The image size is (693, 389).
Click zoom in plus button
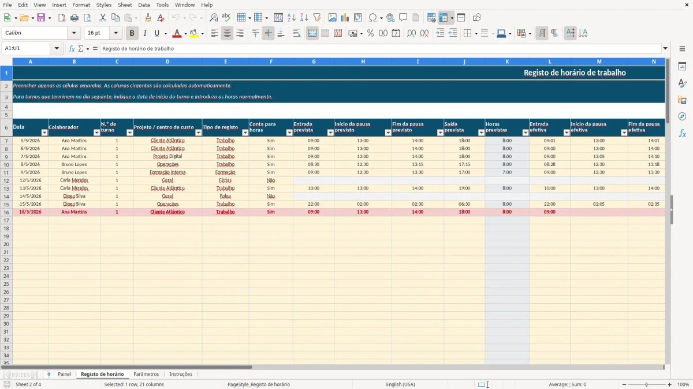(x=670, y=384)
